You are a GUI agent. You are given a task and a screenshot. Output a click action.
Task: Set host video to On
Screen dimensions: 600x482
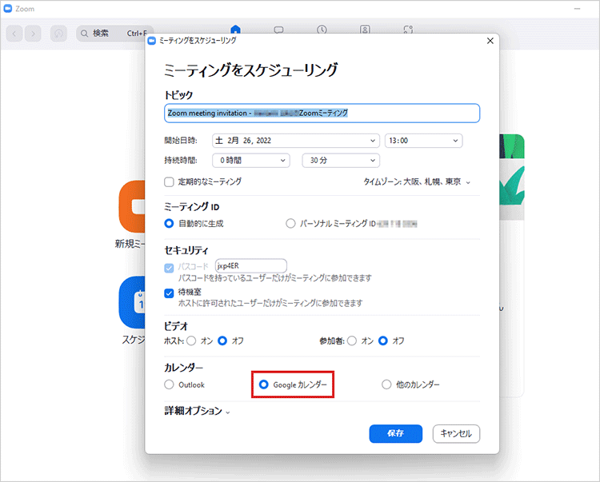(x=191, y=341)
